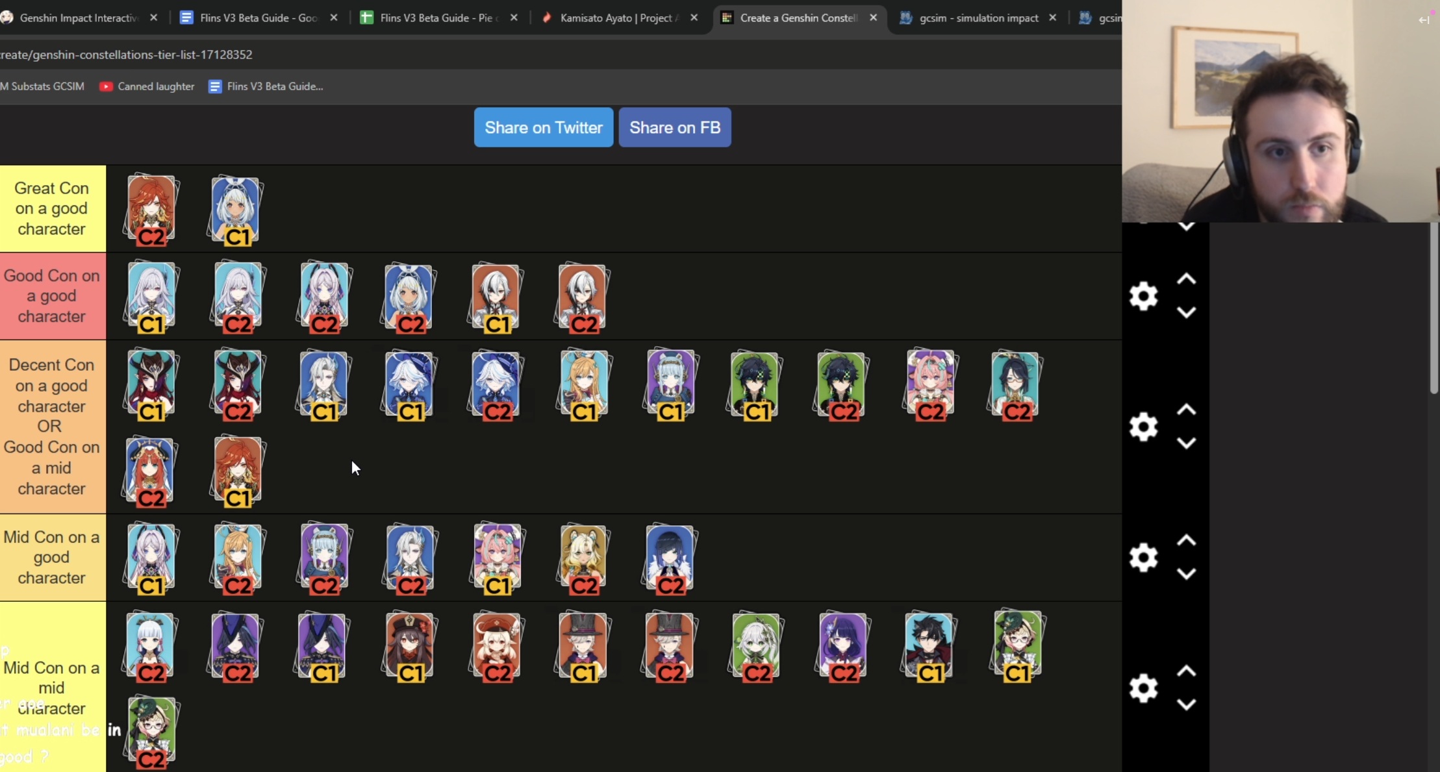Click the red Good Con tier label
Viewport: 1440px width, 772px height.
click(52, 296)
